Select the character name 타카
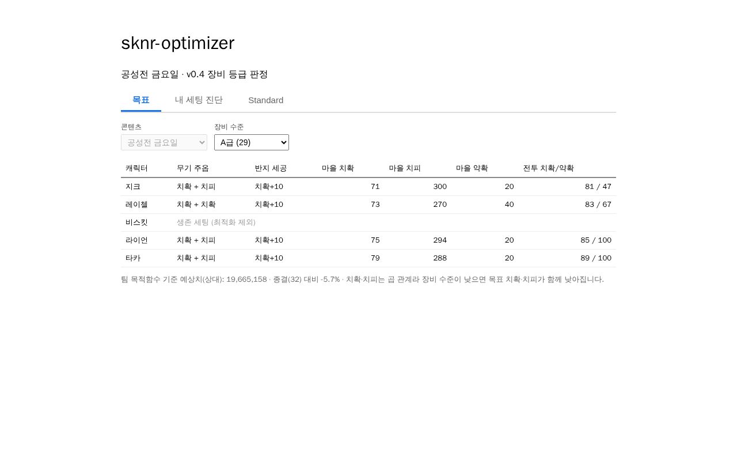The width and height of the screenshot is (737, 461). tap(133, 258)
